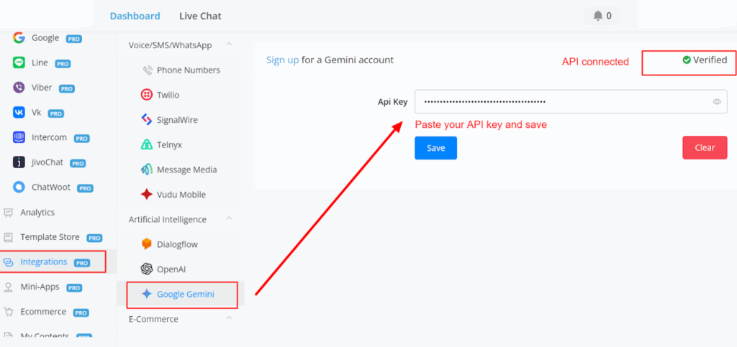Image resolution: width=737 pixels, height=347 pixels.
Task: Select the Viber icon in sidebar
Action: click(19, 88)
